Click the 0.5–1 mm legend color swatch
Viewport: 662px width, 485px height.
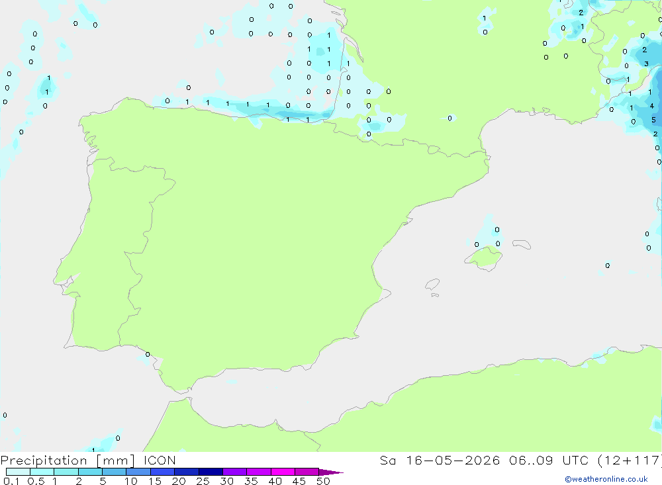pyautogui.click(x=42, y=472)
